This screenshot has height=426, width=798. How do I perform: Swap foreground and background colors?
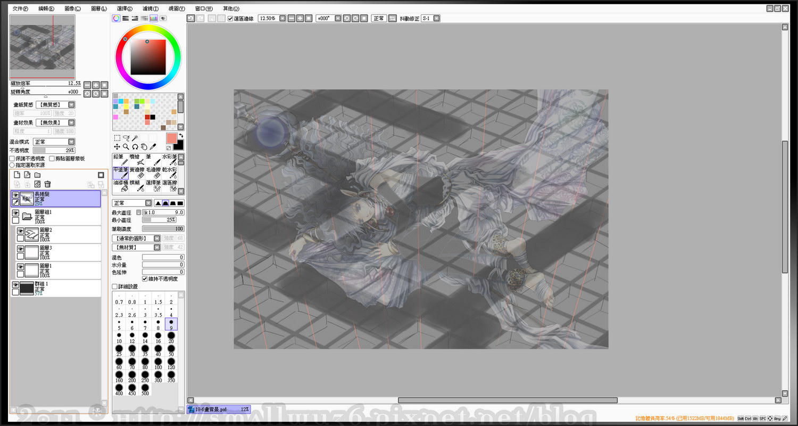181,136
